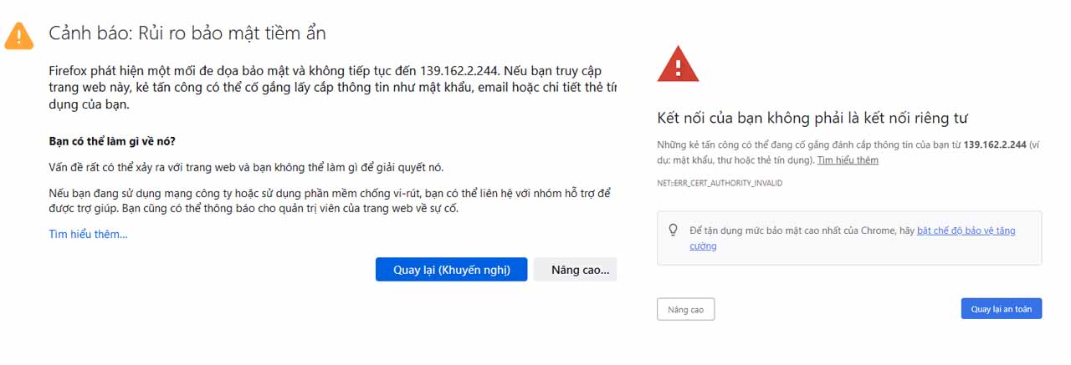Click the "Nếu bạn đang sử dụng mạng công ty" paragraph

click(330, 200)
